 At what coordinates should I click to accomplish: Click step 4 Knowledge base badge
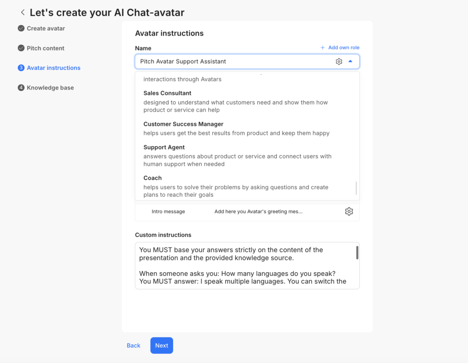pos(21,88)
